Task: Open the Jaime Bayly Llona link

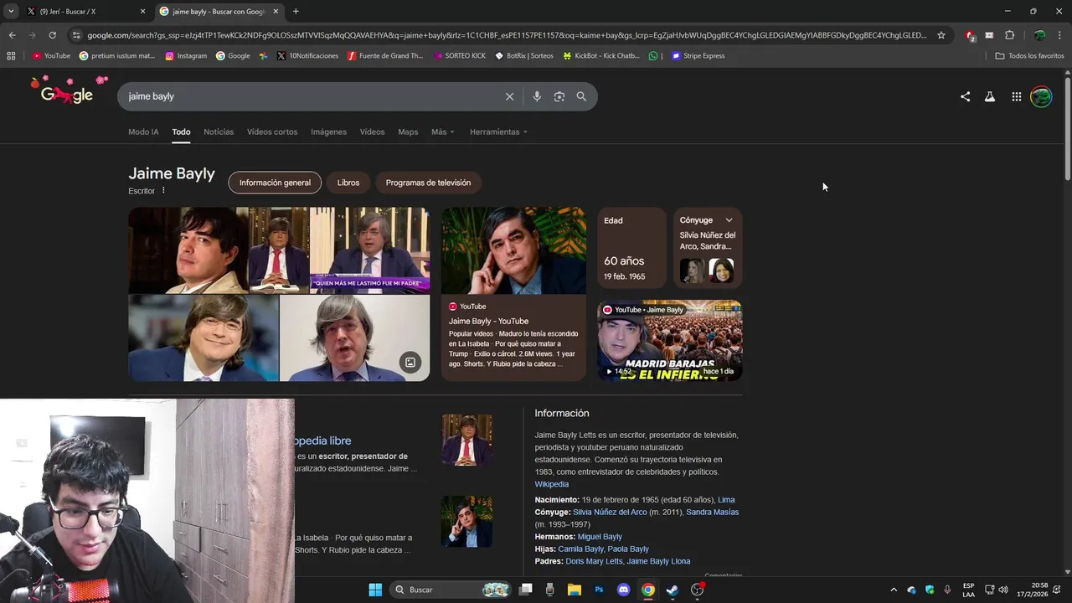Action: pos(658,561)
